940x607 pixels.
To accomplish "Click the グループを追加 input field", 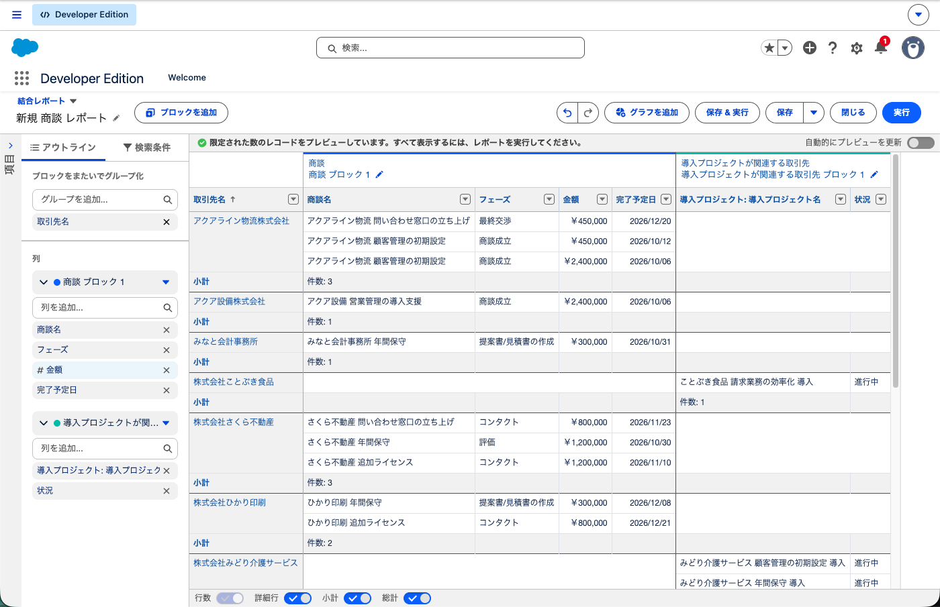I will [105, 200].
